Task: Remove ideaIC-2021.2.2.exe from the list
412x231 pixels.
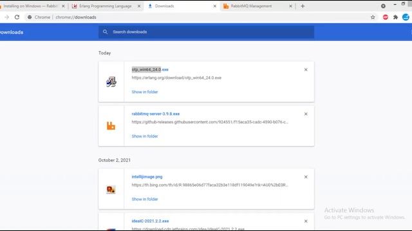Action: (x=306, y=221)
